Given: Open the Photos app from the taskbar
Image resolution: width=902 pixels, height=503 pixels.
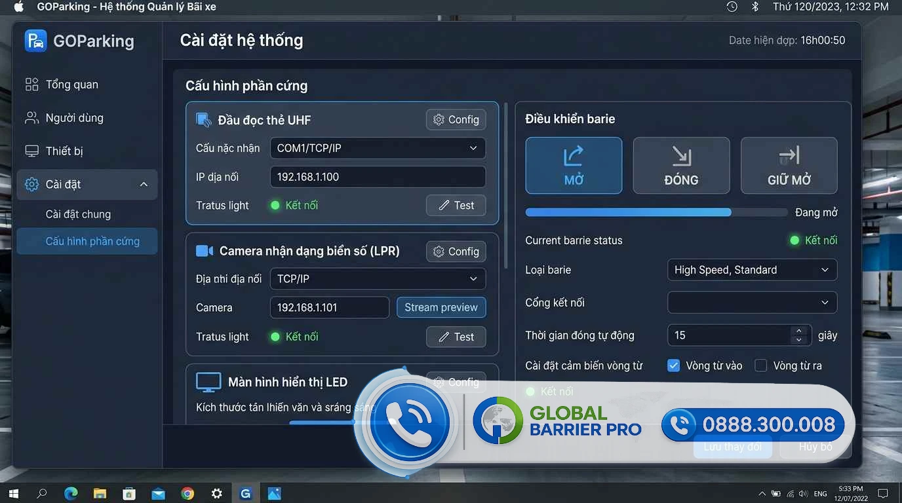Looking at the screenshot, I should (x=274, y=493).
